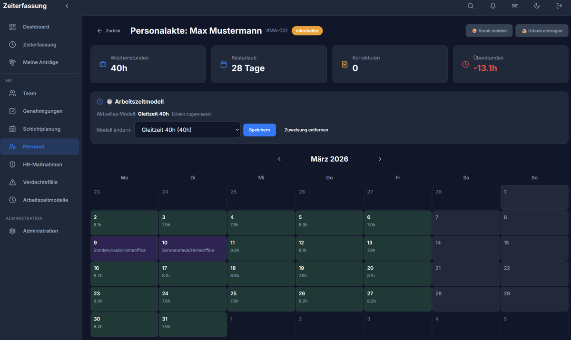571x340 pixels.
Task: Click the Personal user icon
Action: click(12, 146)
